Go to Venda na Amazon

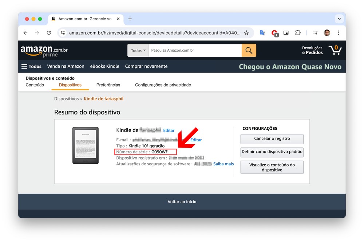pos(66,66)
